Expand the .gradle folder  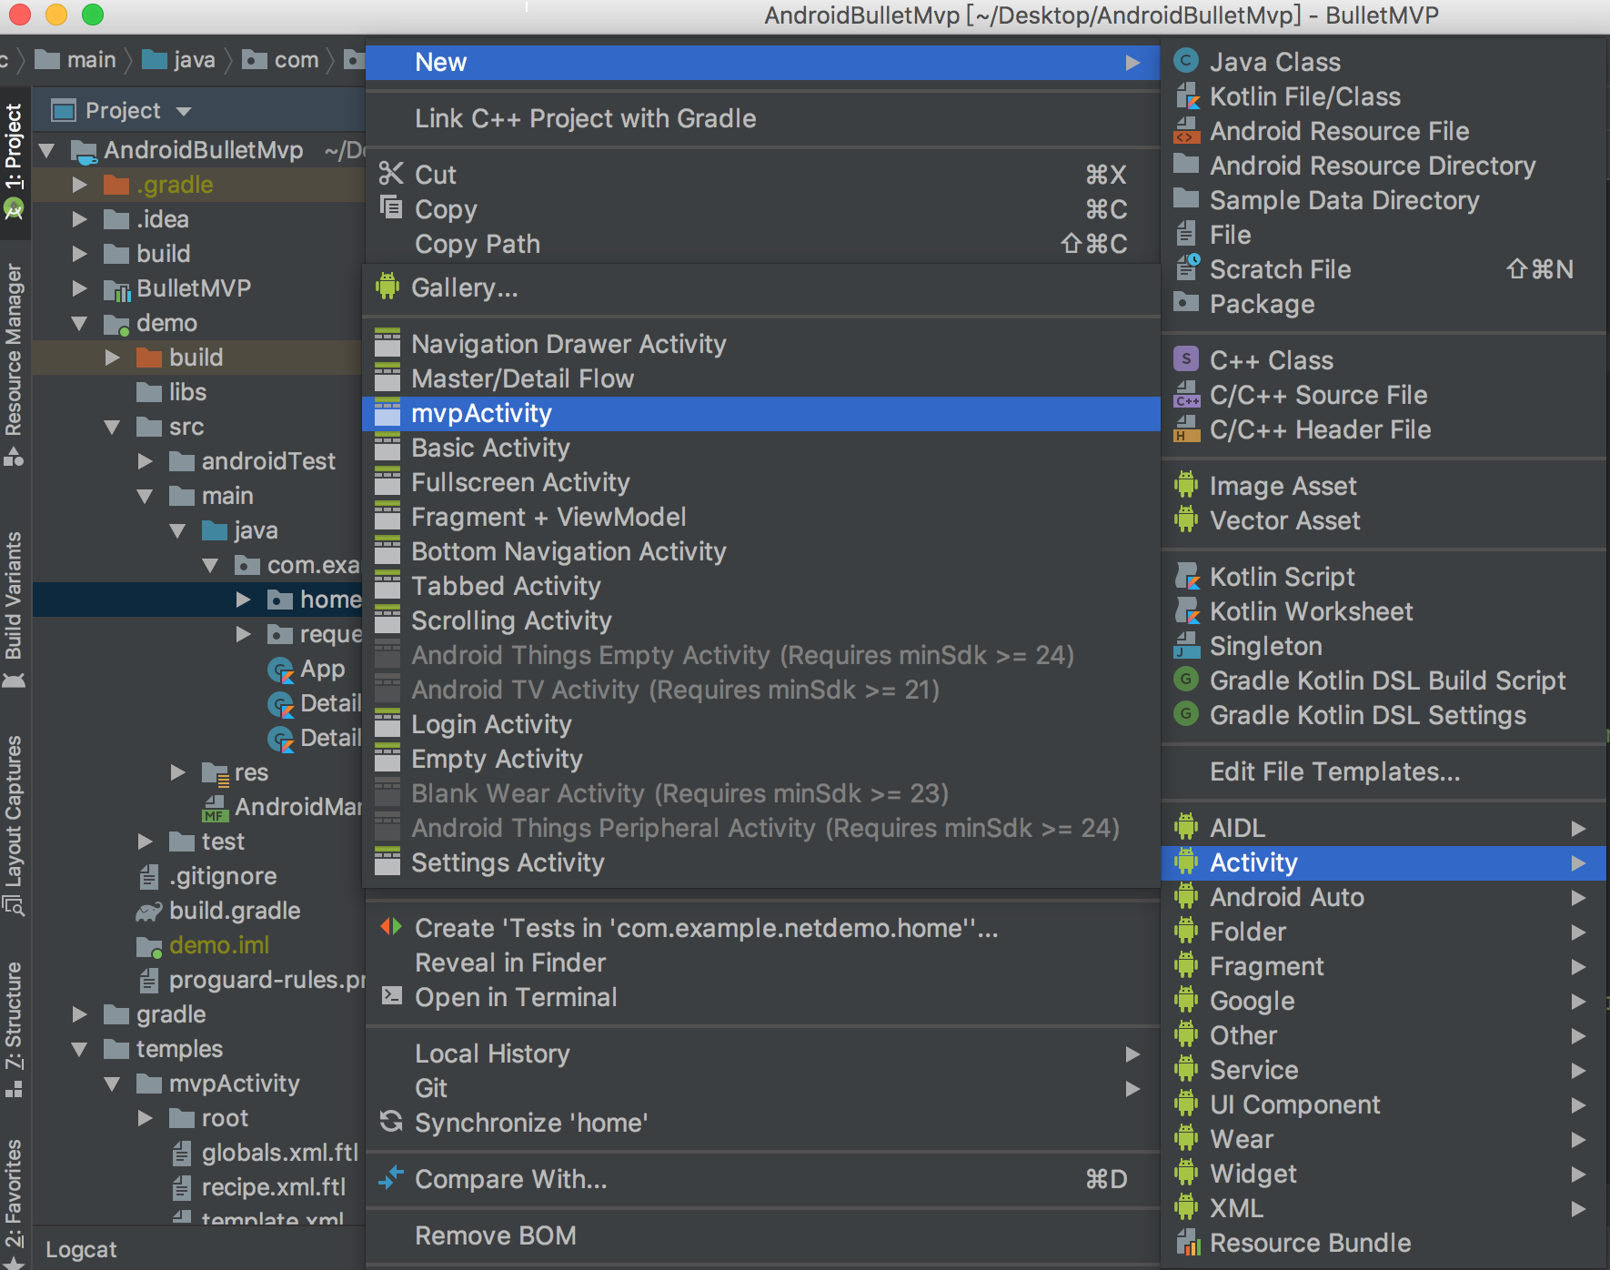click(80, 185)
